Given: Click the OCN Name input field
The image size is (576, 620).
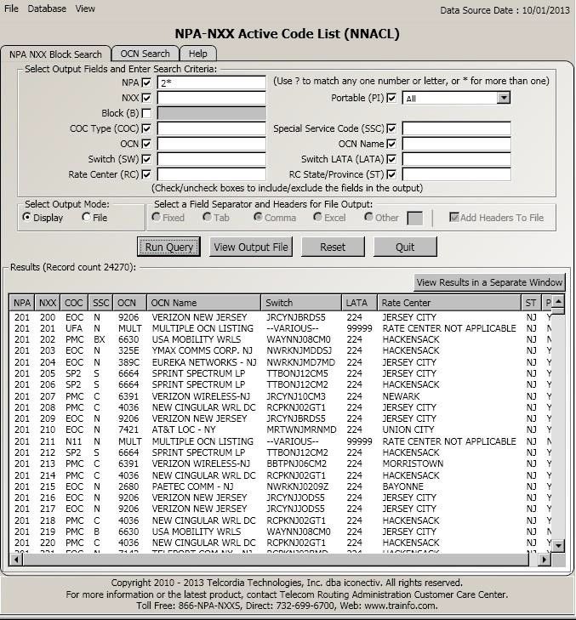Looking at the screenshot, I should (x=457, y=144).
